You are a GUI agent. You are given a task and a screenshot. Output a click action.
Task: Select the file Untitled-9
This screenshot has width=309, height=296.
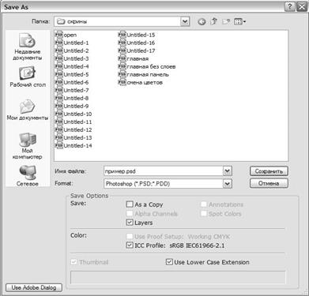pos(73,106)
